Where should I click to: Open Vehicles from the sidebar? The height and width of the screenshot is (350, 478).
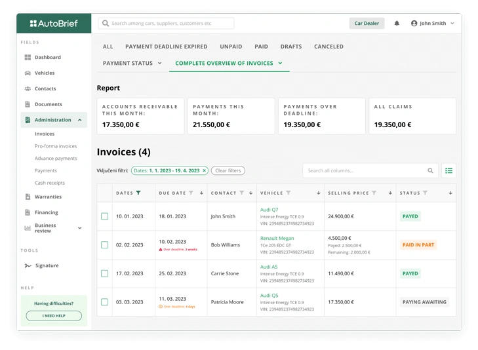(45, 73)
